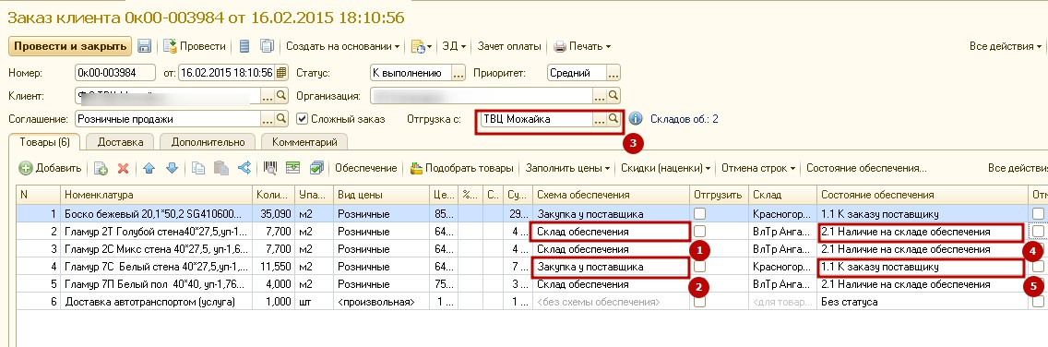Open related documents structure icon
The height and width of the screenshot is (347, 1048).
coord(268,46)
